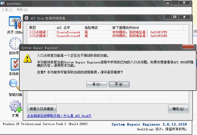Click the 高 danger level in CreateProcessA row
This screenshot has height=135, width=197.
(x=86, y=32)
